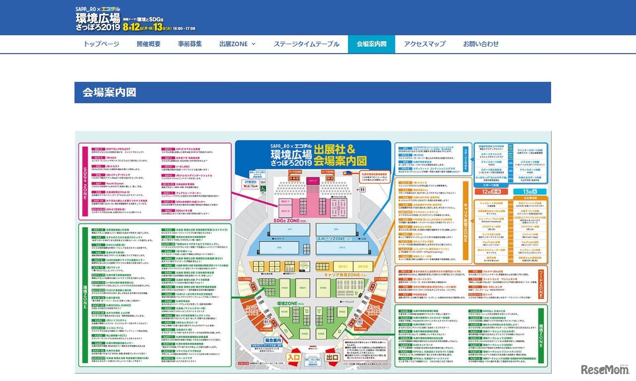Open ステージタイムテーブル page
This screenshot has width=636, height=381.
(306, 44)
